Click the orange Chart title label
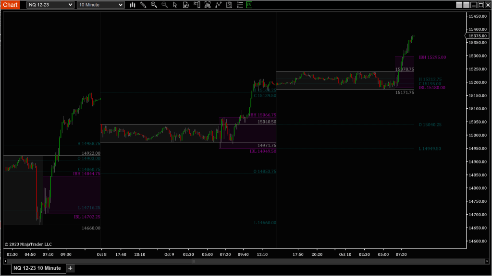 (x=10, y=5)
